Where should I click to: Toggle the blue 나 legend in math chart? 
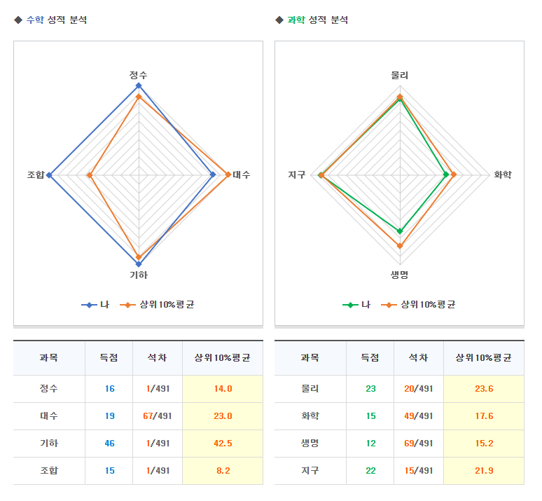(95, 305)
